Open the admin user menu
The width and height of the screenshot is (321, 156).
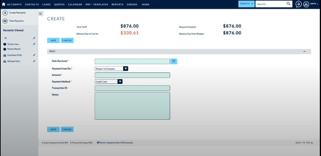point(311,4)
